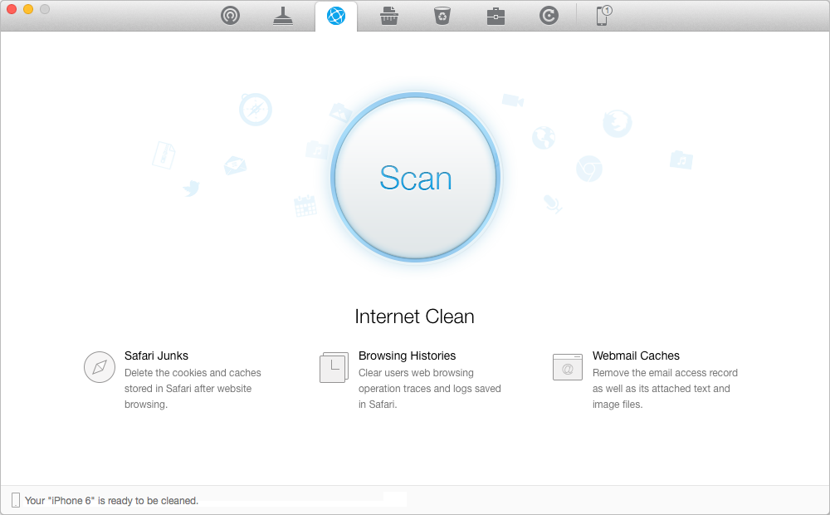Open the Toolbox briefcase icon tab
The width and height of the screenshot is (830, 515).
coord(496,17)
